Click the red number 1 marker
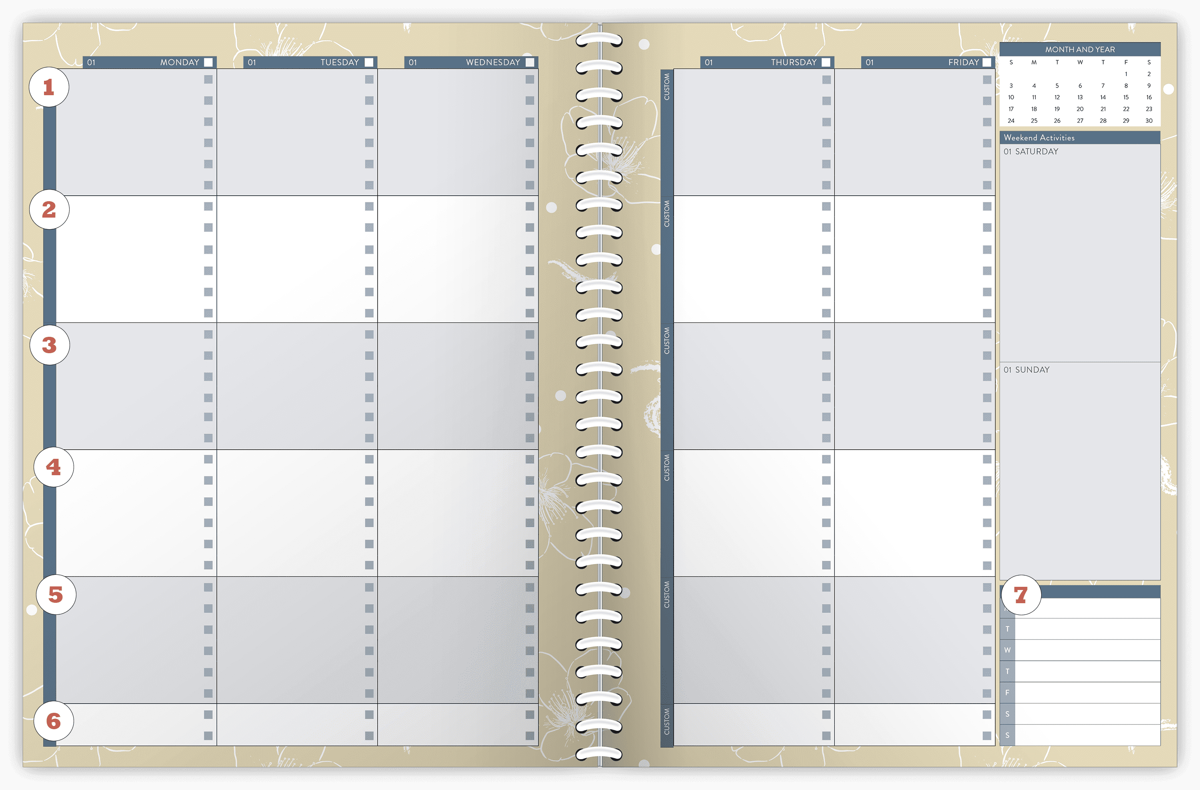 point(49,87)
